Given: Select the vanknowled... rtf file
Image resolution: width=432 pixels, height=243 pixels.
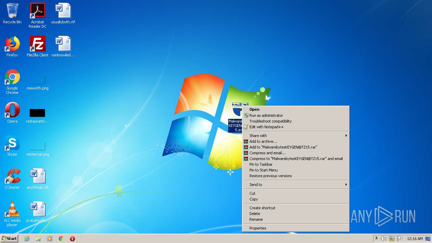Looking at the screenshot, I should pos(63,47).
